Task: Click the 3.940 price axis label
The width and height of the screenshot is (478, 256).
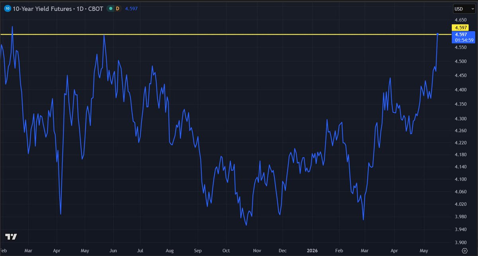Action: (460, 229)
